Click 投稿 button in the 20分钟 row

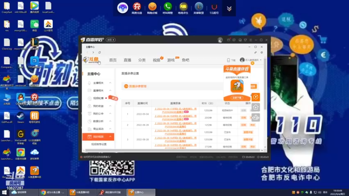(244, 118)
